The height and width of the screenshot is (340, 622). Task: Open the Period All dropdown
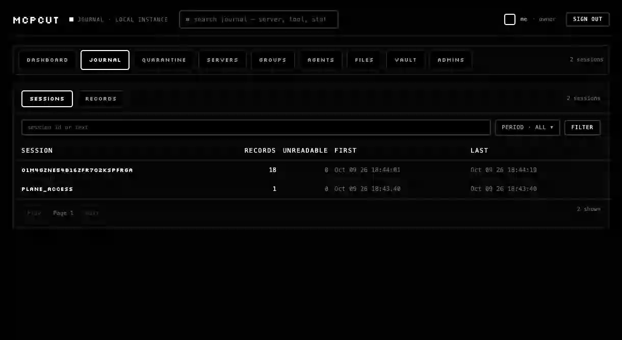pyautogui.click(x=528, y=127)
